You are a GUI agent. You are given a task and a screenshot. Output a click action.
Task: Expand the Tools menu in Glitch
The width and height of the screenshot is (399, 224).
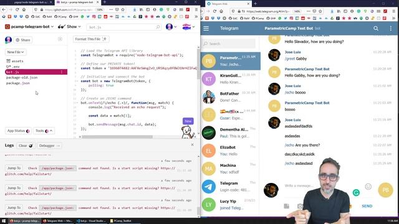[44, 131]
